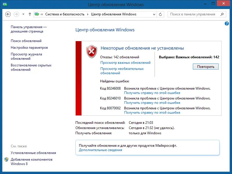
Task: Expand the address bar history dropdown
Action: pyautogui.click(x=154, y=14)
